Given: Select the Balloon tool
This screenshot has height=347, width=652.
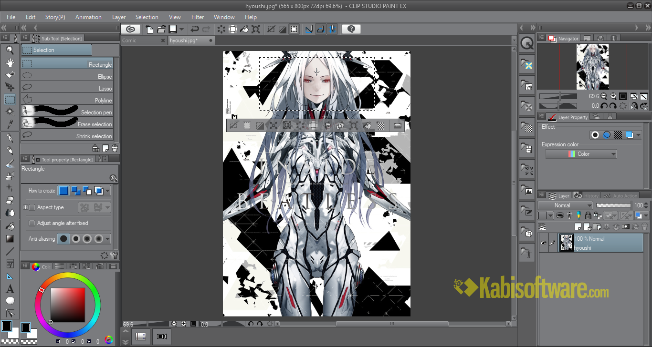Looking at the screenshot, I should (x=10, y=301).
